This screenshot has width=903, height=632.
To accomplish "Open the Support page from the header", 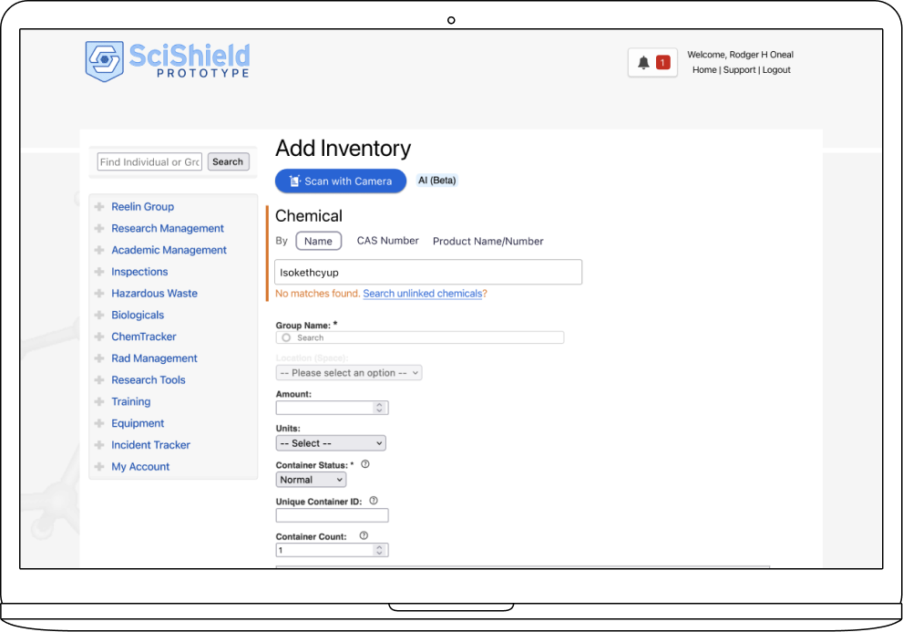I will (739, 69).
